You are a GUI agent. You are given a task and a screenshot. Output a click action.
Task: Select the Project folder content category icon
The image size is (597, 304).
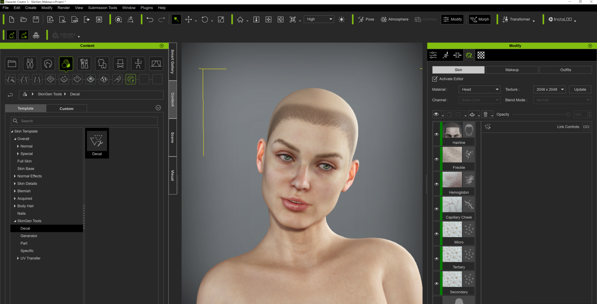pyautogui.click(x=12, y=64)
